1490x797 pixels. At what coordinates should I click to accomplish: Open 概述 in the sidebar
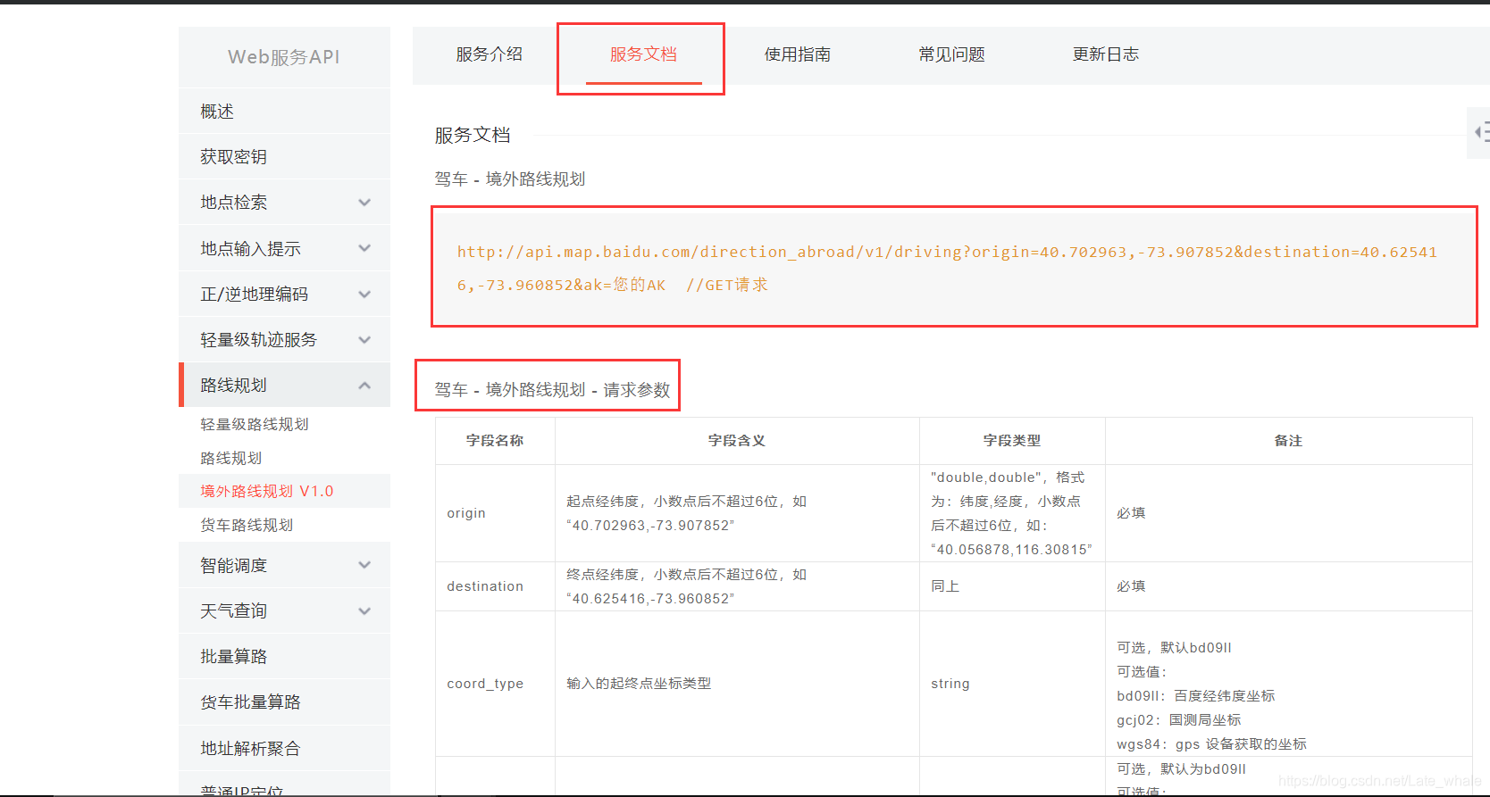click(x=284, y=112)
